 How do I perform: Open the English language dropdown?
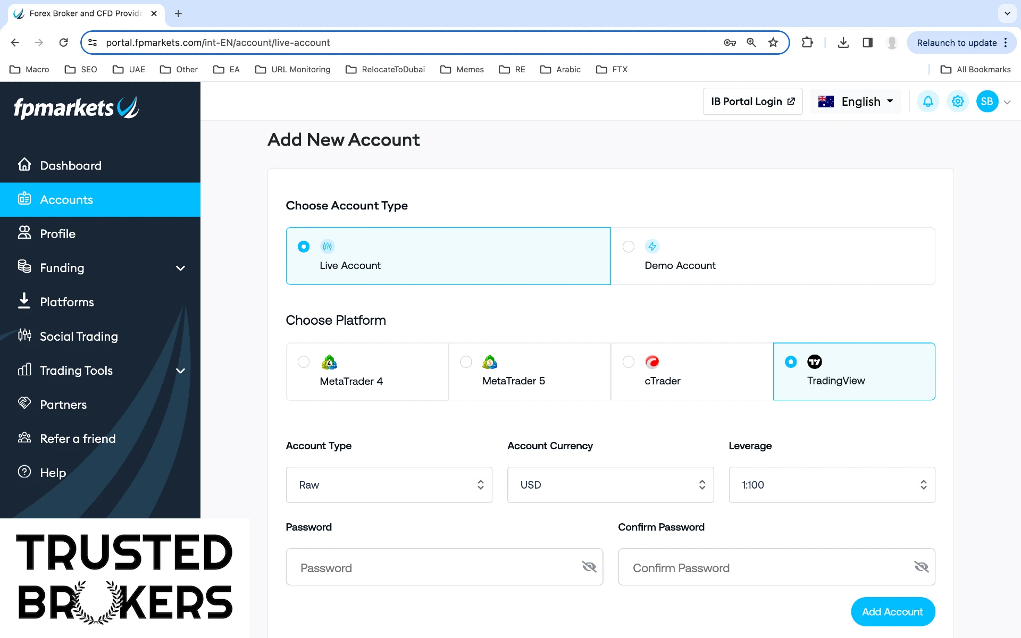pyautogui.click(x=856, y=101)
